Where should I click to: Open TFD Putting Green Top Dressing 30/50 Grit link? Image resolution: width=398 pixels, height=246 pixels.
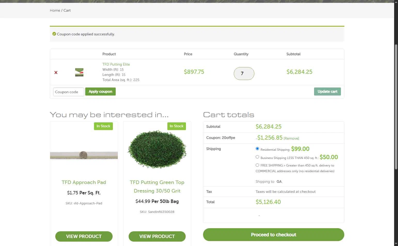tap(157, 187)
